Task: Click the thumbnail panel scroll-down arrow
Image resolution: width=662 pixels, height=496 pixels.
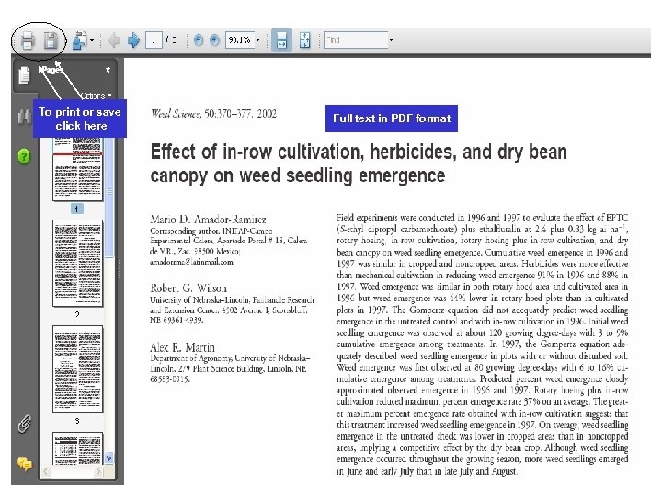Action: 109,458
